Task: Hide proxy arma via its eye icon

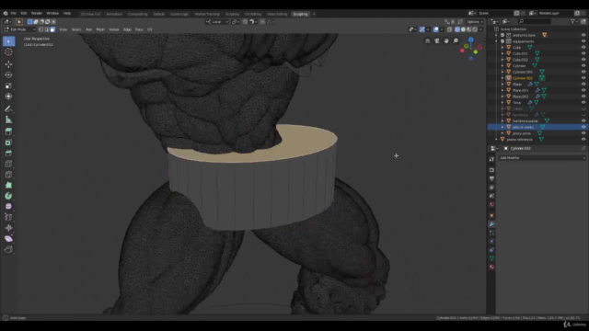Action: (x=583, y=133)
